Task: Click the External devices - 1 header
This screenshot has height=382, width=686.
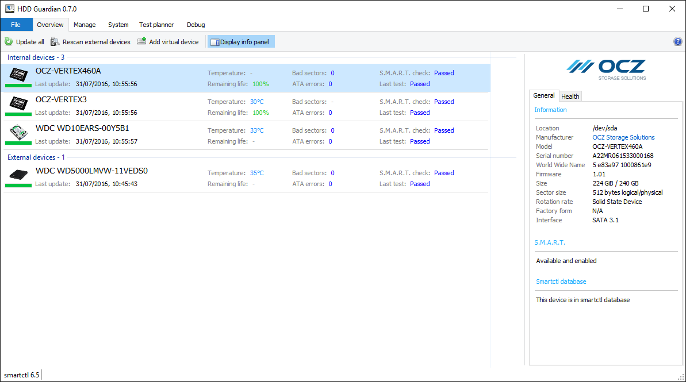Action: tap(36, 157)
